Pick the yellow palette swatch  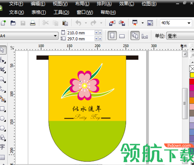click(x=192, y=75)
